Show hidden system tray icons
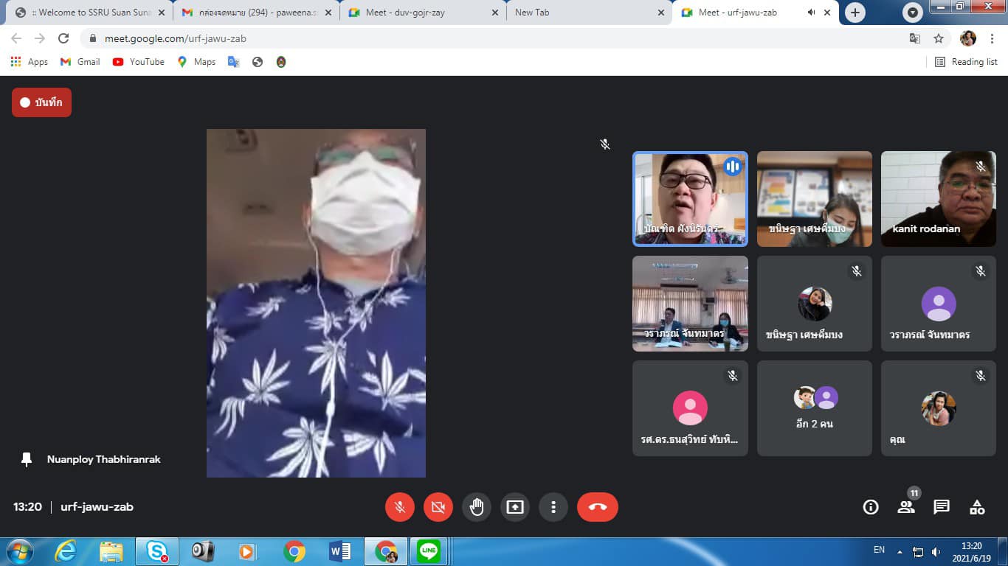 coord(900,551)
